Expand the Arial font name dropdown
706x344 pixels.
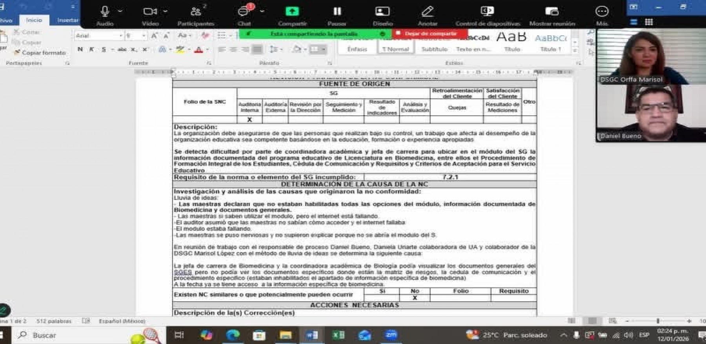[120, 36]
